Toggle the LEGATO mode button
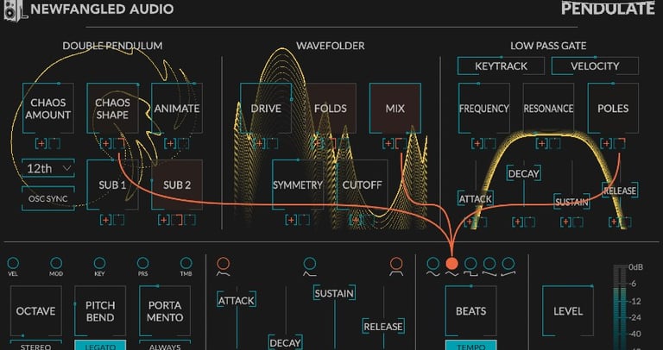 (100, 345)
